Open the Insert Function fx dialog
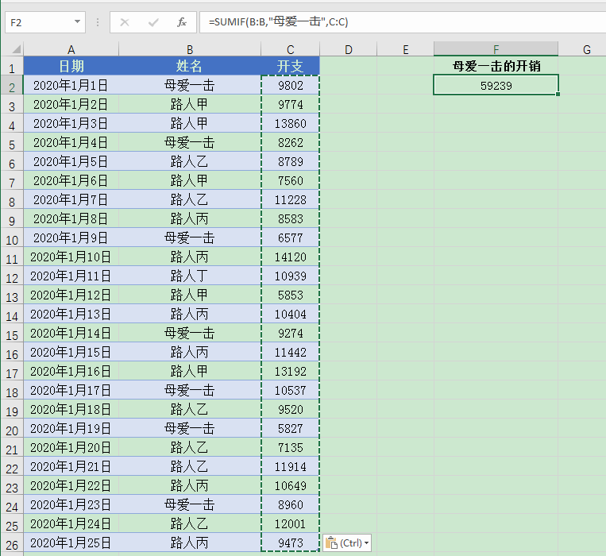The height and width of the screenshot is (556, 606). 182,22
